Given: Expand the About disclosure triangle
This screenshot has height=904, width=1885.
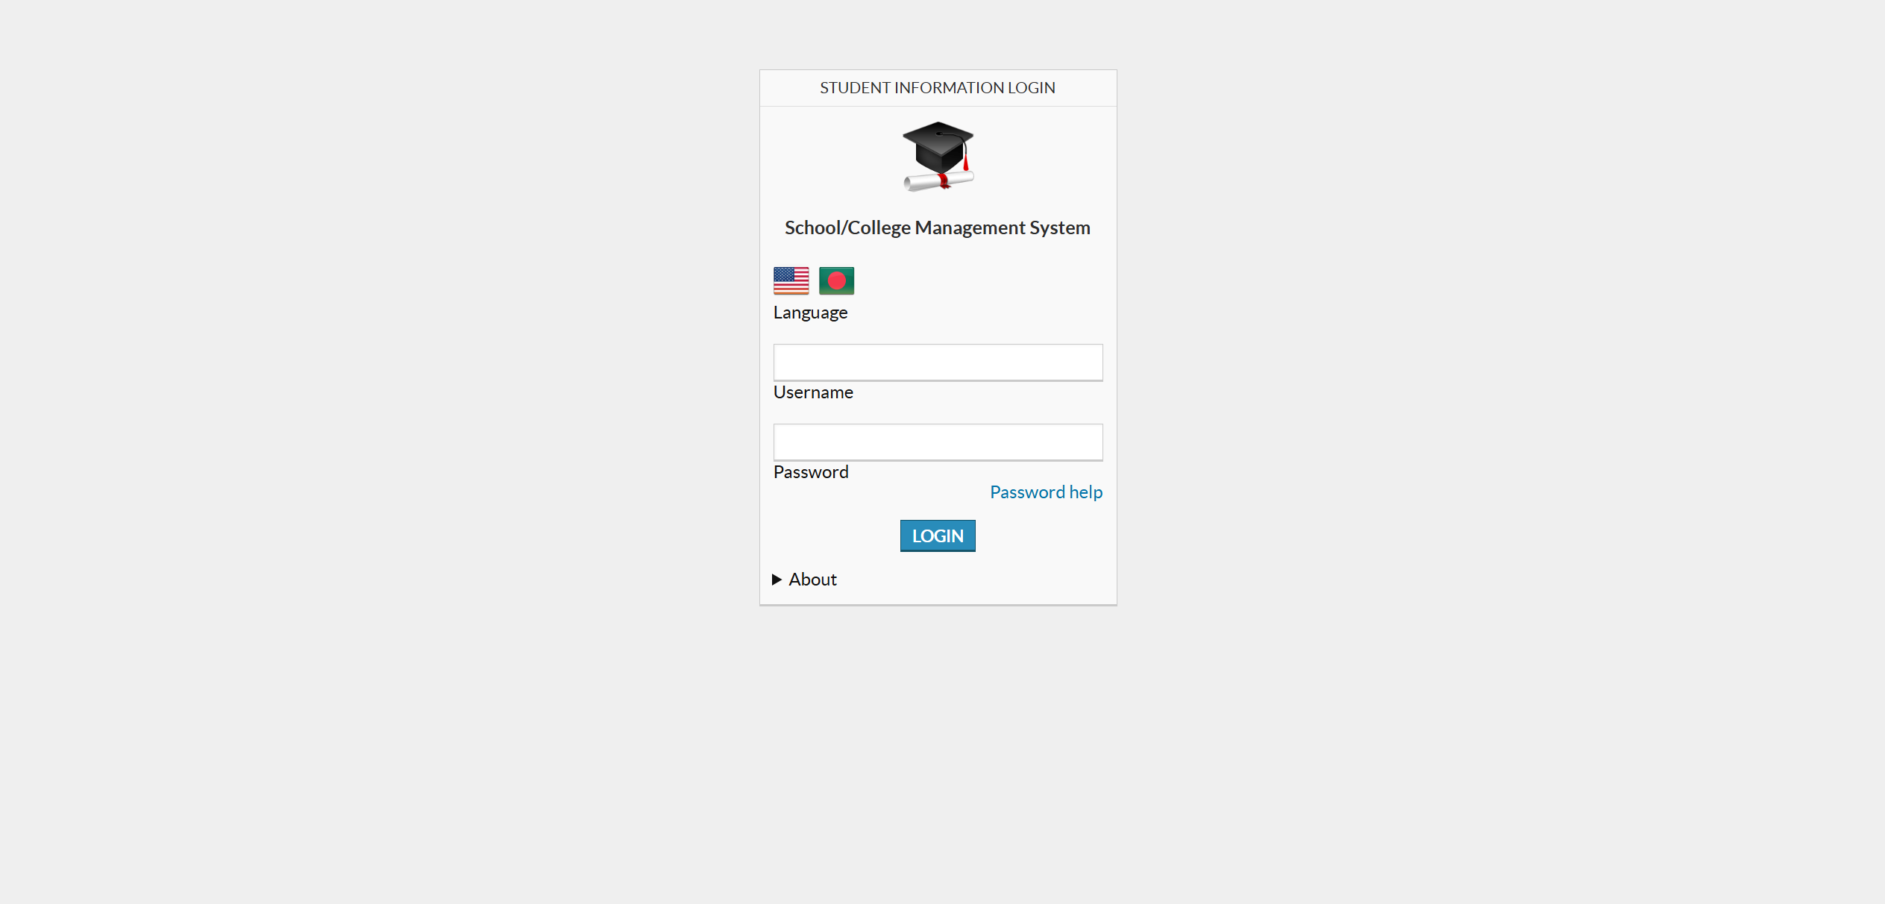Looking at the screenshot, I should point(777,580).
